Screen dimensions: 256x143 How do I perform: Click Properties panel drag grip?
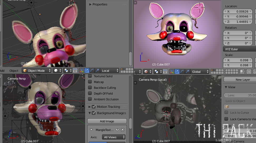[x=125, y=5]
